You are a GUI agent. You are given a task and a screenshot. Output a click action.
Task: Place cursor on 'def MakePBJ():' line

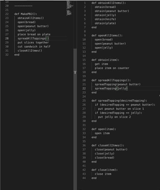click(x=26, y=14)
